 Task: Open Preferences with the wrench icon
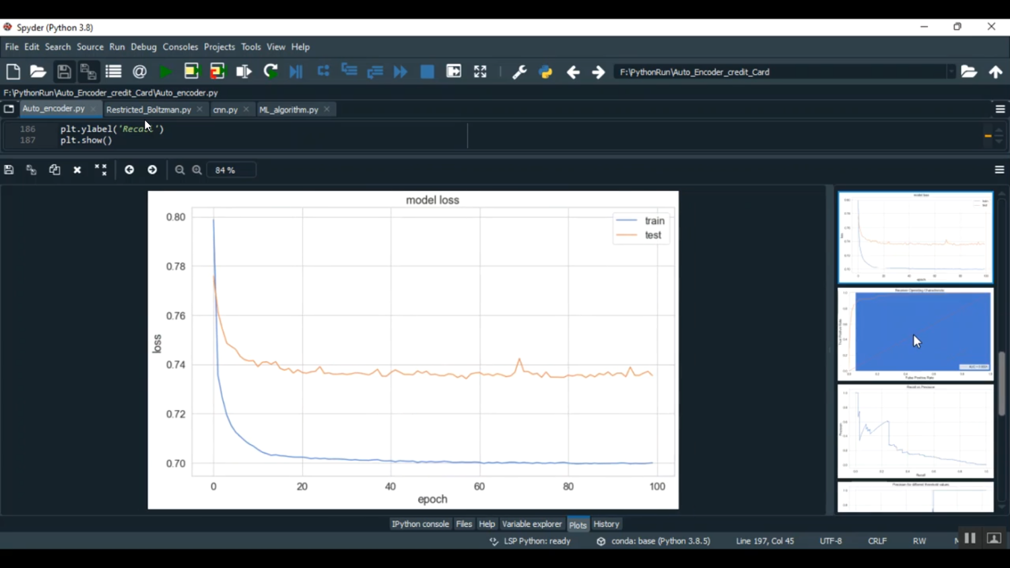(519, 72)
